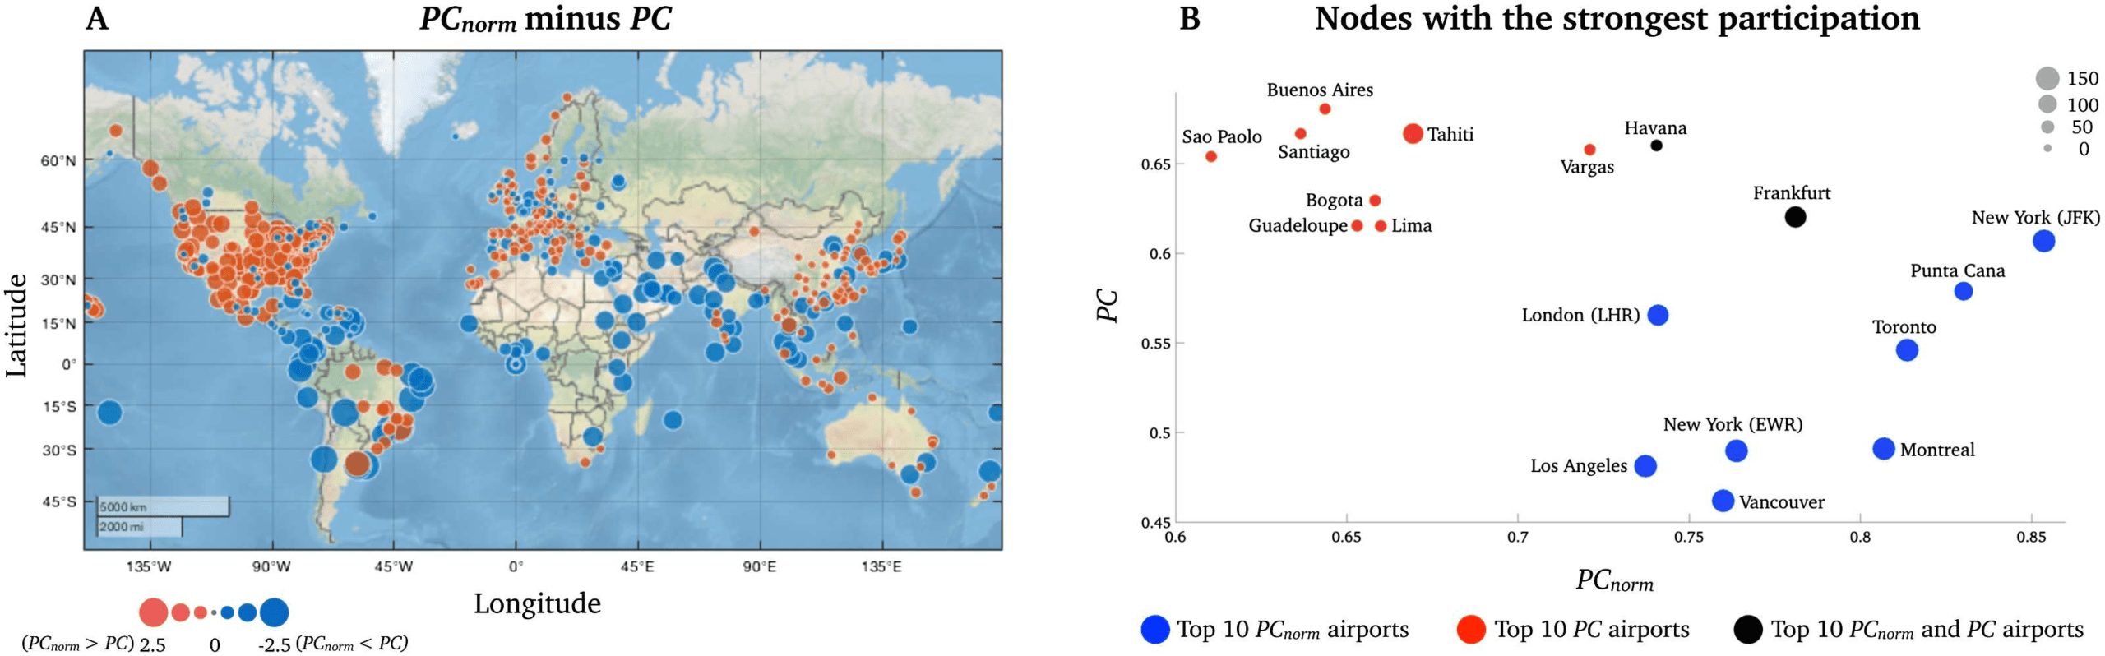Viewport: 2105px width, 656px height.
Task: Click the Sao Paolo red dot
Action: (1210, 156)
